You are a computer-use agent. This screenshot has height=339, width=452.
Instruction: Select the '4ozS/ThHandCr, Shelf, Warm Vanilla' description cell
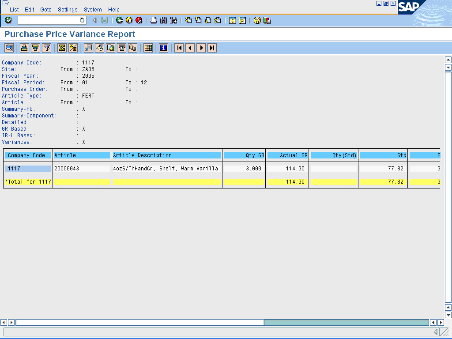coord(166,169)
